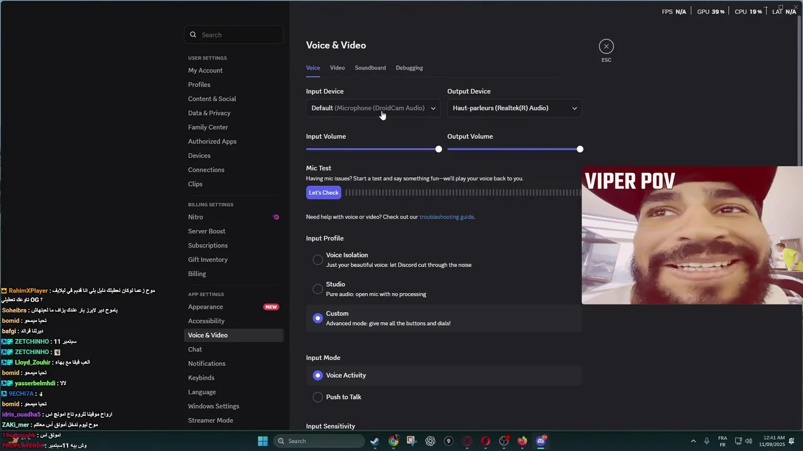803x451 pixels.
Task: Open ChatGPT from the taskbar
Action: click(430, 441)
